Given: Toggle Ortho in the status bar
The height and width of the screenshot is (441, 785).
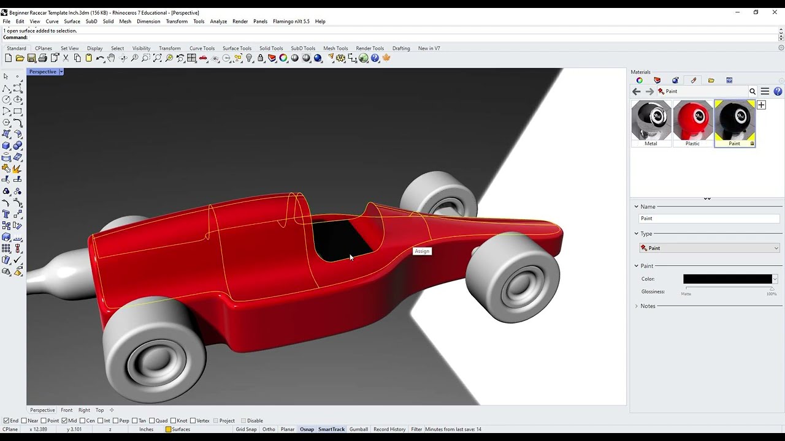Looking at the screenshot, I should [269, 429].
